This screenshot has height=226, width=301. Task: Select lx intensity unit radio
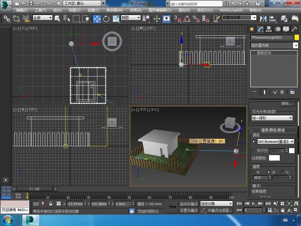coord(282,172)
